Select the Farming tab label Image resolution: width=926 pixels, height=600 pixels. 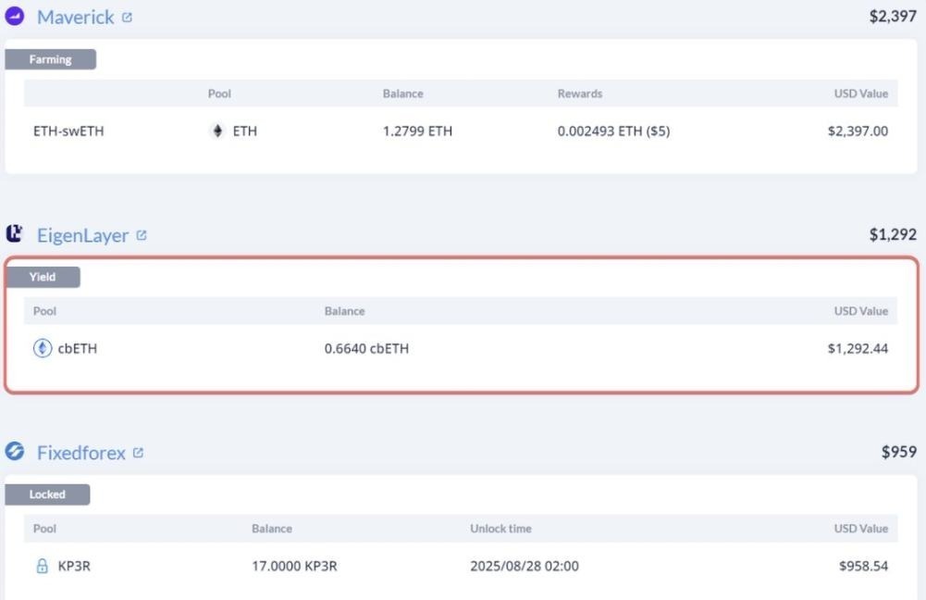pyautogui.click(x=50, y=59)
